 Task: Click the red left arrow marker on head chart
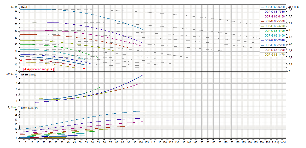[21, 60]
